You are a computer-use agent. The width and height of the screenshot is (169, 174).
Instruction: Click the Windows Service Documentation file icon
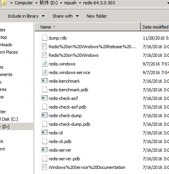tap(45, 167)
